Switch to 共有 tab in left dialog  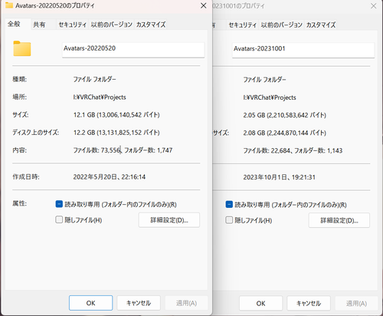coord(39,25)
